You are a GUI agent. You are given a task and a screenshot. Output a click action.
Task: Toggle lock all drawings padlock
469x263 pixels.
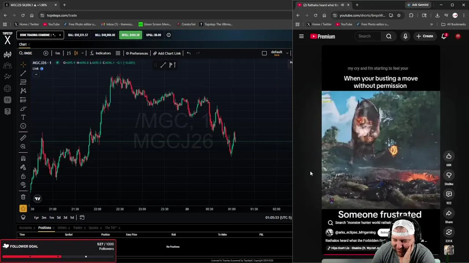tap(23, 176)
